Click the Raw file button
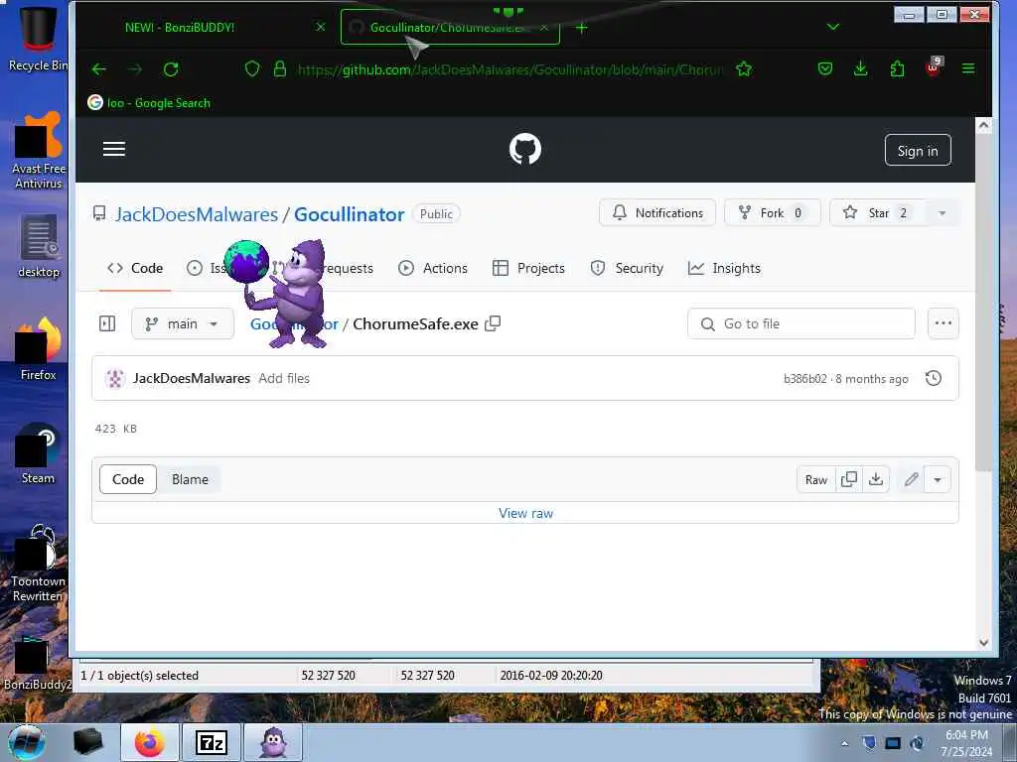 pyautogui.click(x=816, y=479)
